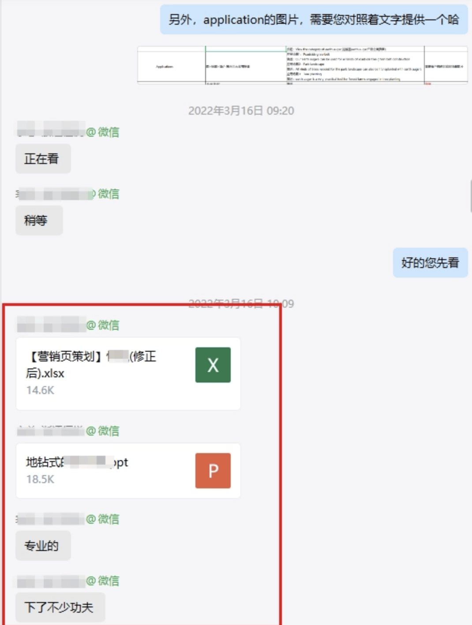Click sender name above 下了不少功夫 message
The height and width of the screenshot is (625, 472).
68,580
